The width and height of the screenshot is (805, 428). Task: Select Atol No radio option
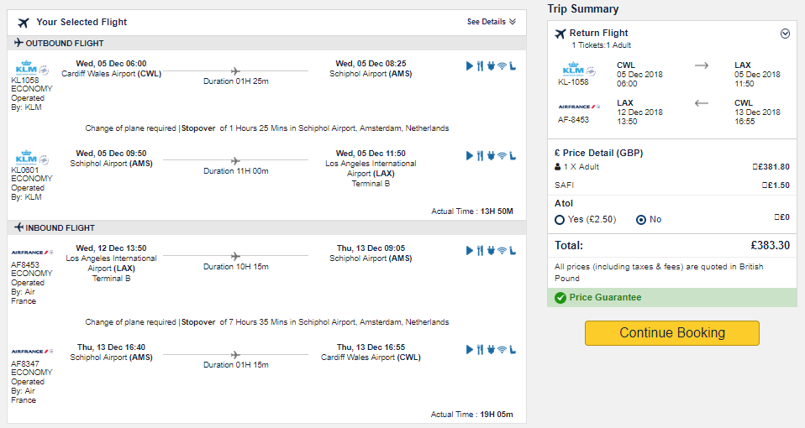640,220
